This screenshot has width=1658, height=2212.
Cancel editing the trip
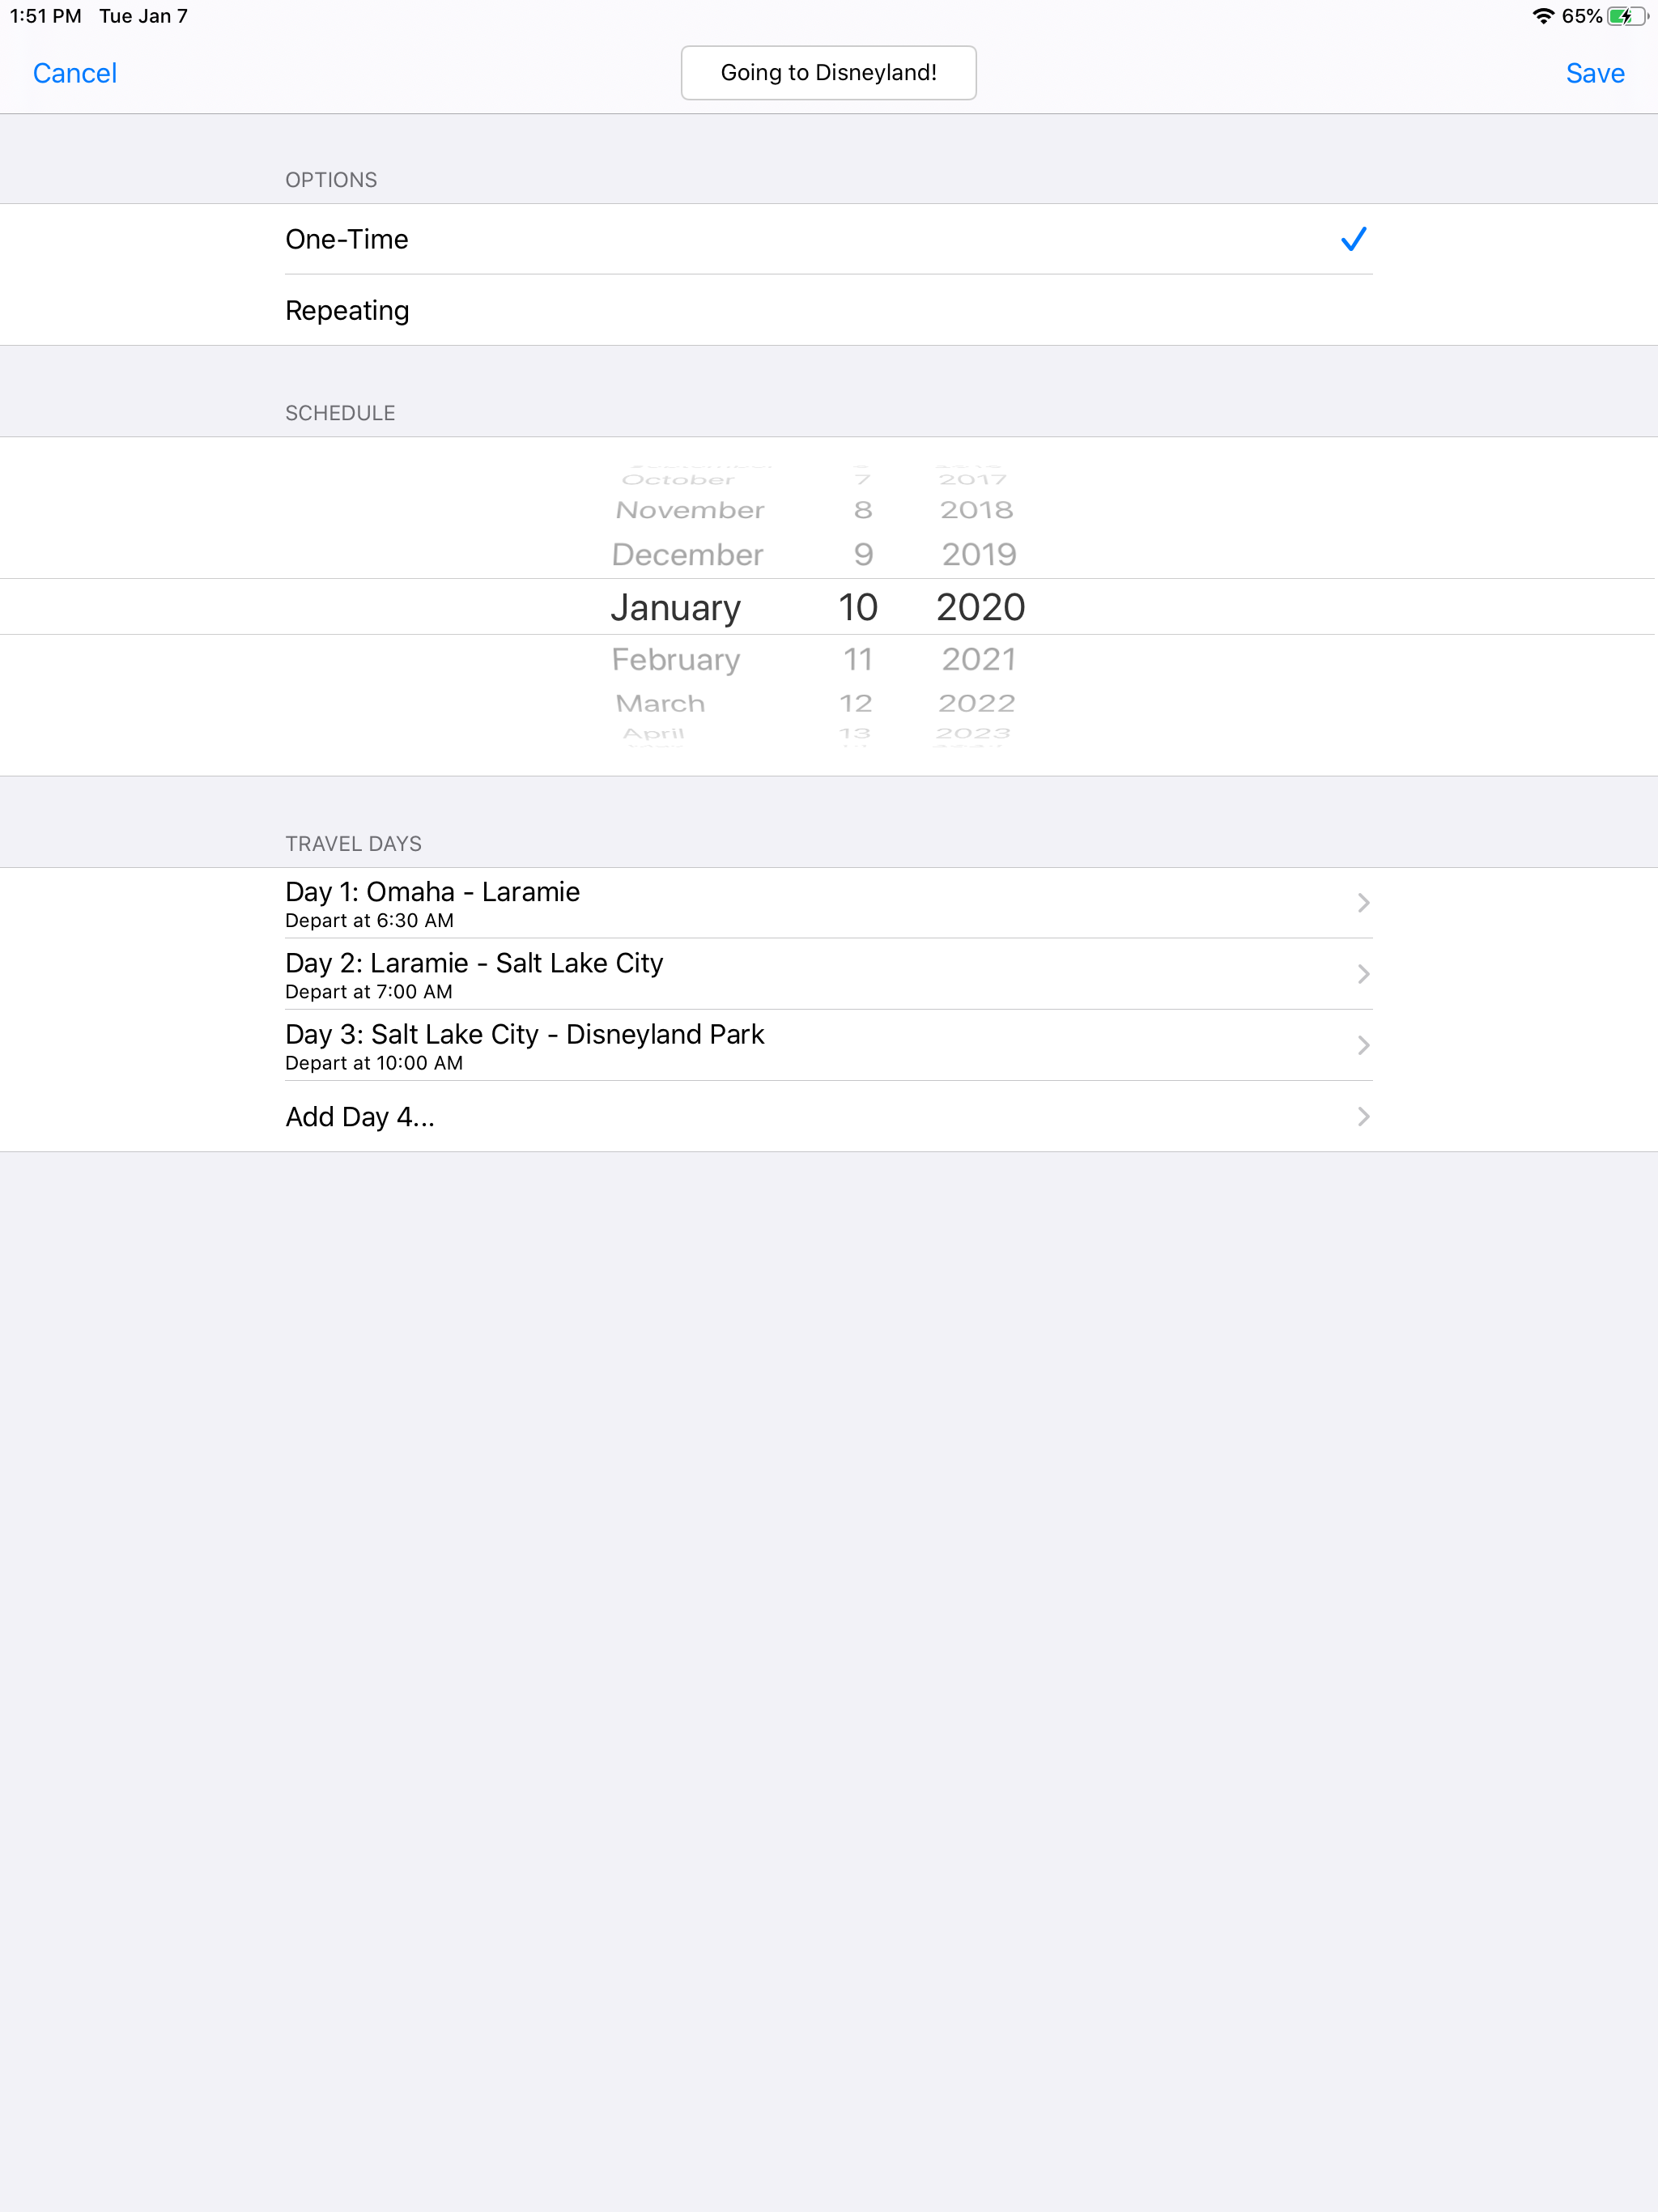coord(75,73)
